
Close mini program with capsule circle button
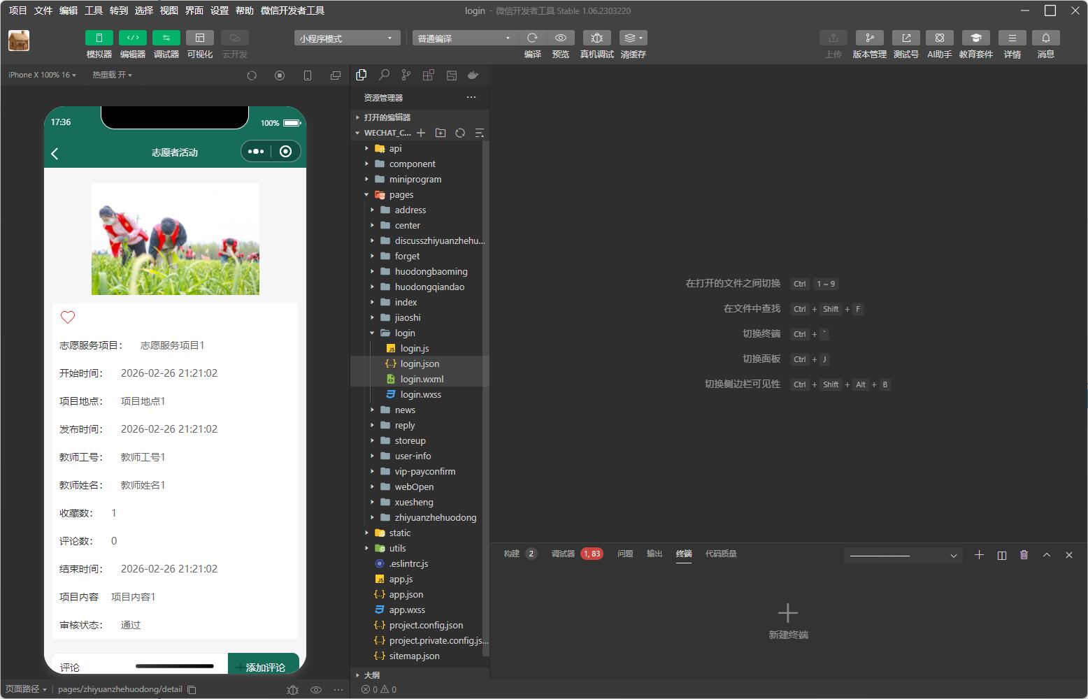coord(285,152)
